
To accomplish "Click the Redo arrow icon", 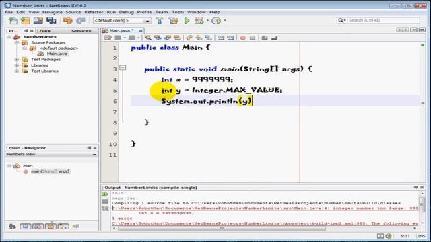I will [81, 21].
